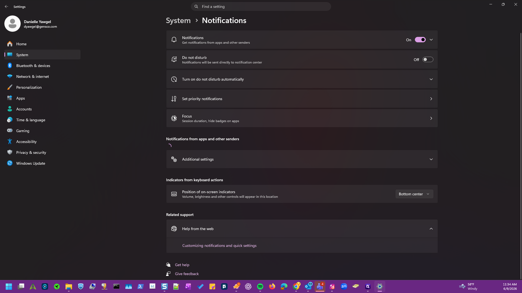522x293 pixels.
Task: Click the on-screen indicators position icon
Action: tap(174, 194)
